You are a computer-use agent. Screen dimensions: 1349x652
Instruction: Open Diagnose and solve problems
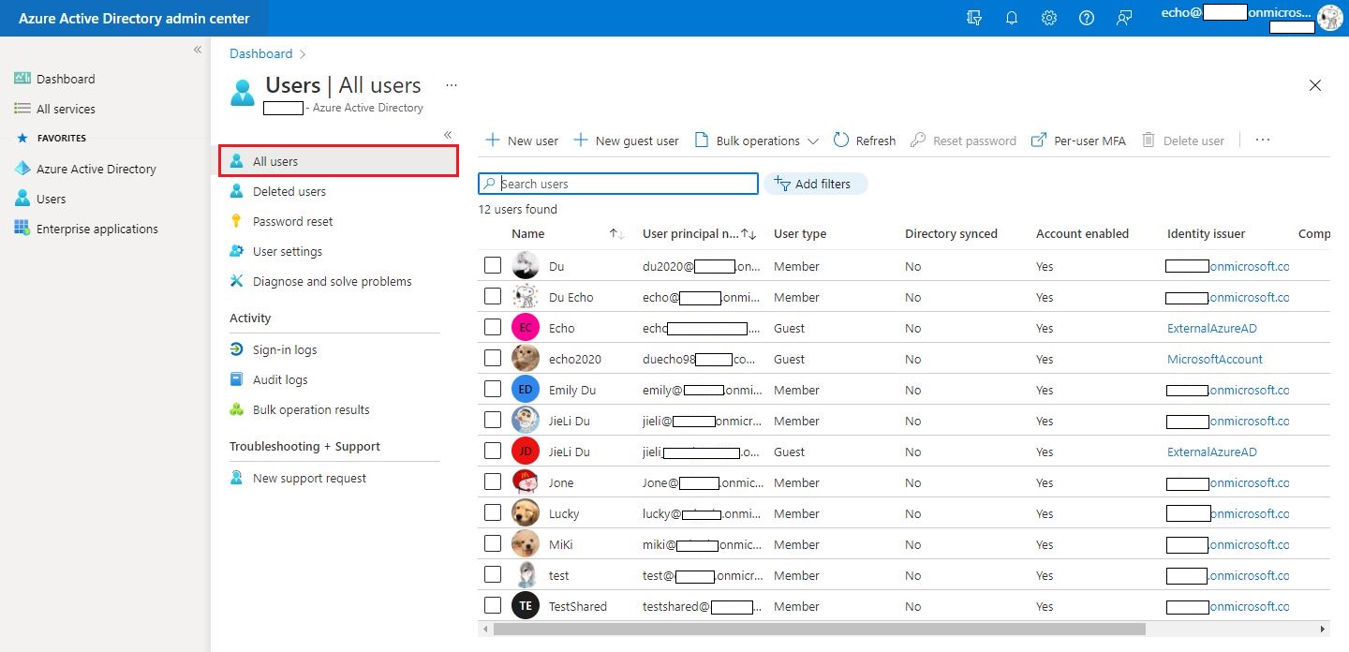(320, 281)
